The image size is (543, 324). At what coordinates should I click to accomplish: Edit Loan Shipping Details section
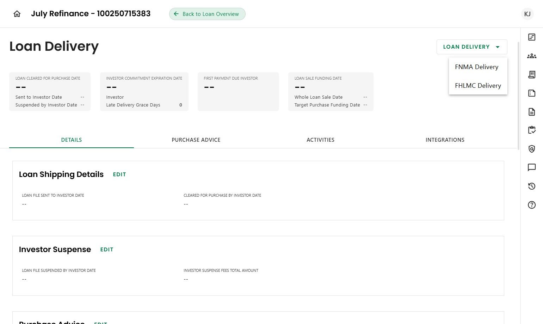point(119,175)
